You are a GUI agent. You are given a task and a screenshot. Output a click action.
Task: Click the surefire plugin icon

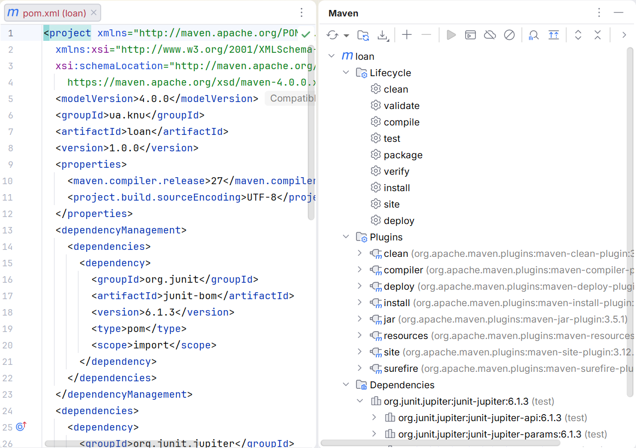376,368
